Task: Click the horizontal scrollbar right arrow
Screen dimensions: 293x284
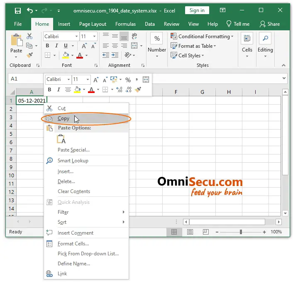Action: tap(278, 222)
